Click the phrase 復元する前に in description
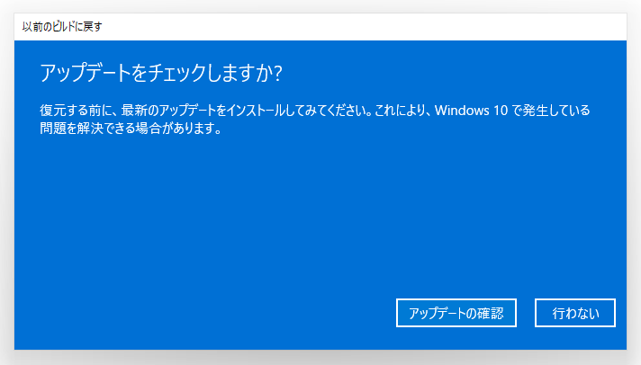The height and width of the screenshot is (365, 641). pos(70,111)
